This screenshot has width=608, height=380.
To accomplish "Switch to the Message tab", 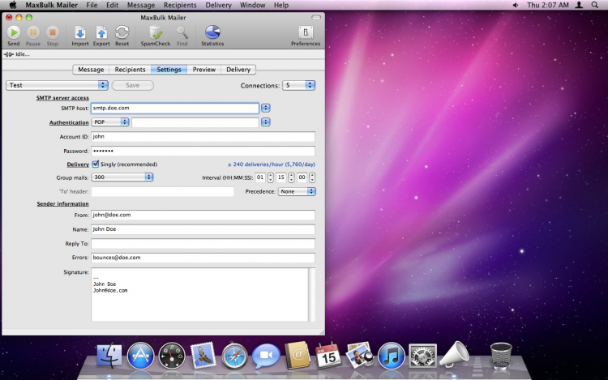I will (x=91, y=70).
